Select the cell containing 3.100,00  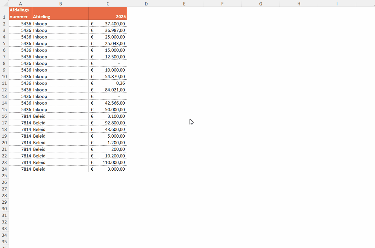click(108, 116)
